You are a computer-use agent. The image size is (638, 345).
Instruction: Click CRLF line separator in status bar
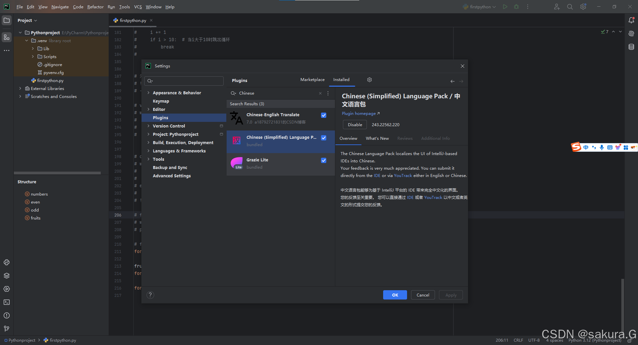[x=518, y=340]
